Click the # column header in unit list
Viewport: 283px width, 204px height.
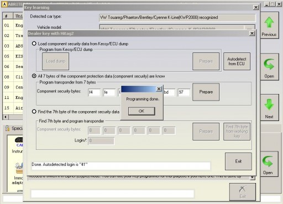(x=8, y=16)
